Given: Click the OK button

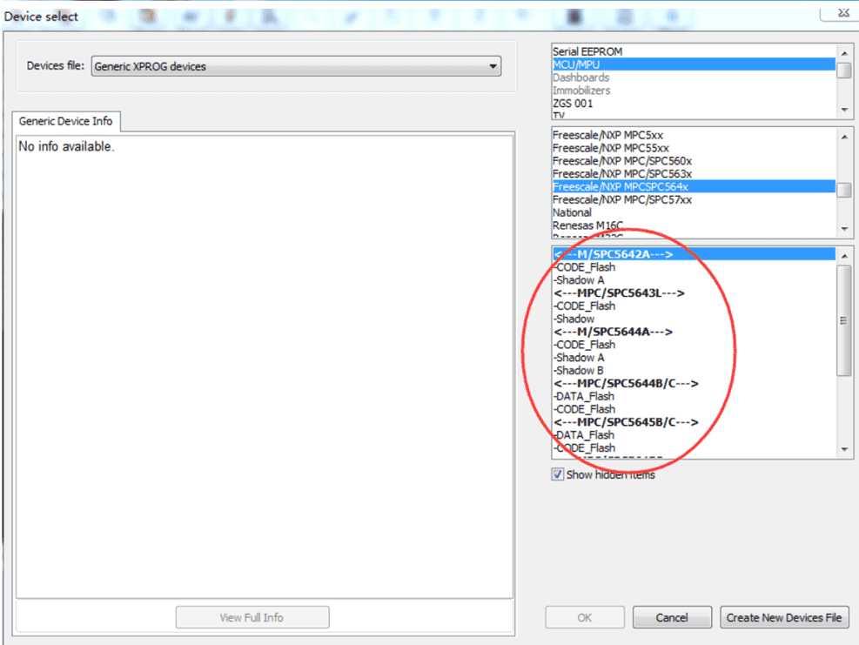Looking at the screenshot, I should (585, 618).
